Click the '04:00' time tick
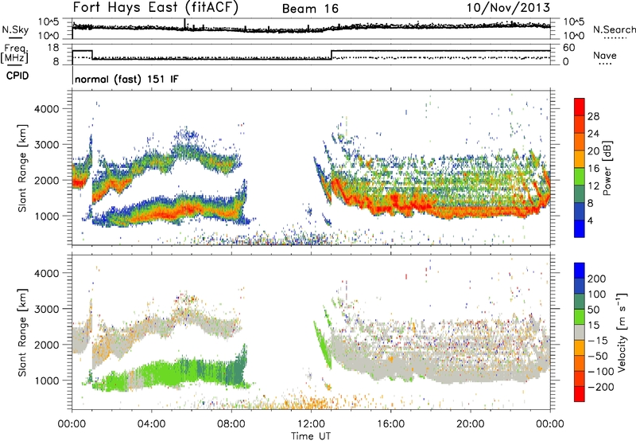This screenshot has height=441, width=636. (151, 424)
